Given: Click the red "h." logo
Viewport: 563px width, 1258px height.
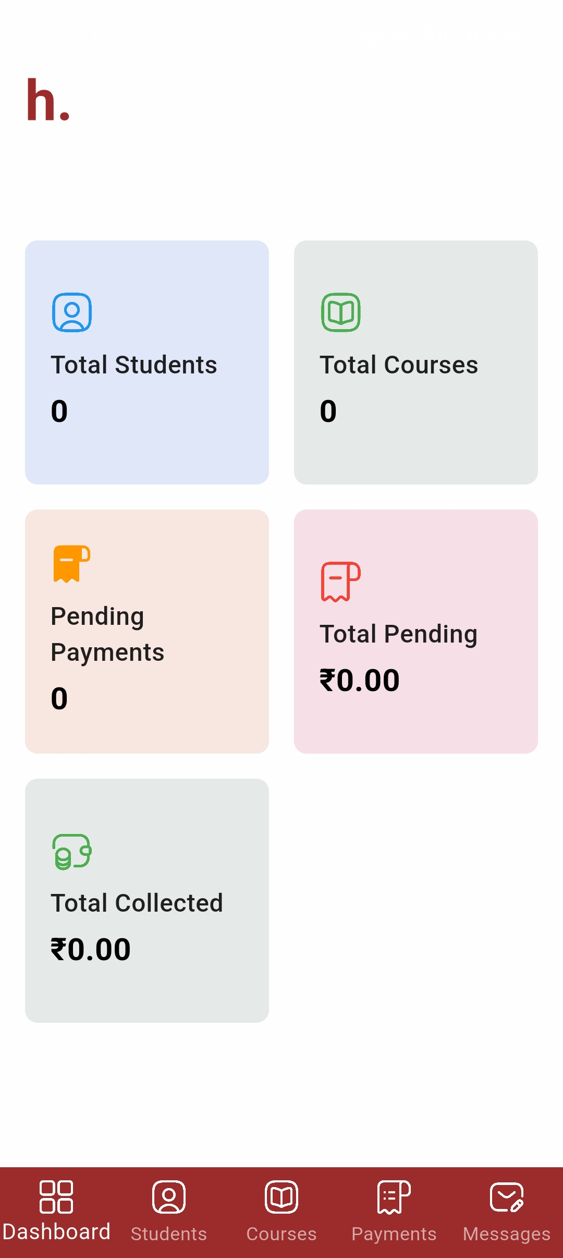Looking at the screenshot, I should pyautogui.click(x=48, y=101).
